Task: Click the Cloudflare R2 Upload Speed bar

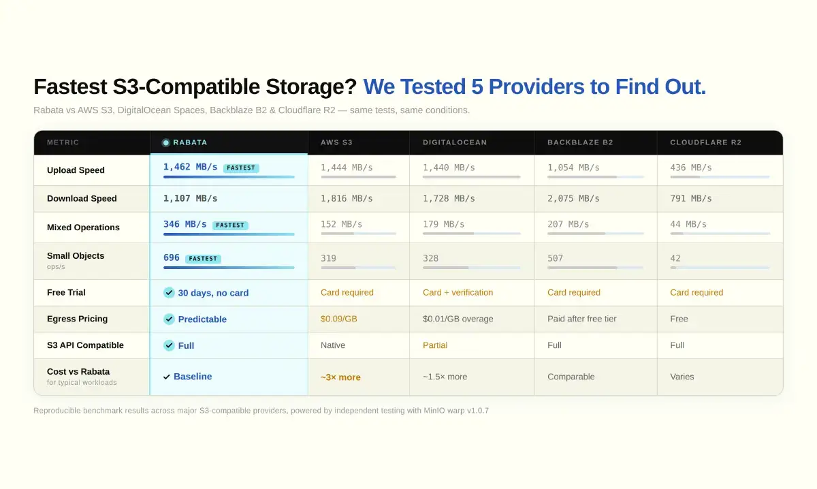Action: point(720,177)
